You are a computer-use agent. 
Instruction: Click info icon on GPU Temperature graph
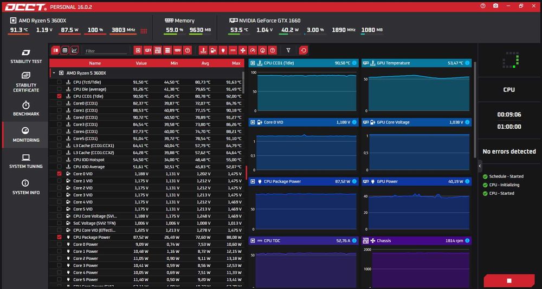click(467, 63)
